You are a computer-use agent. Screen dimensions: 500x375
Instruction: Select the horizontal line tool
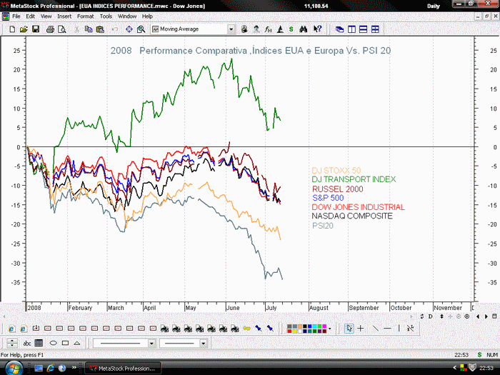click(387, 329)
